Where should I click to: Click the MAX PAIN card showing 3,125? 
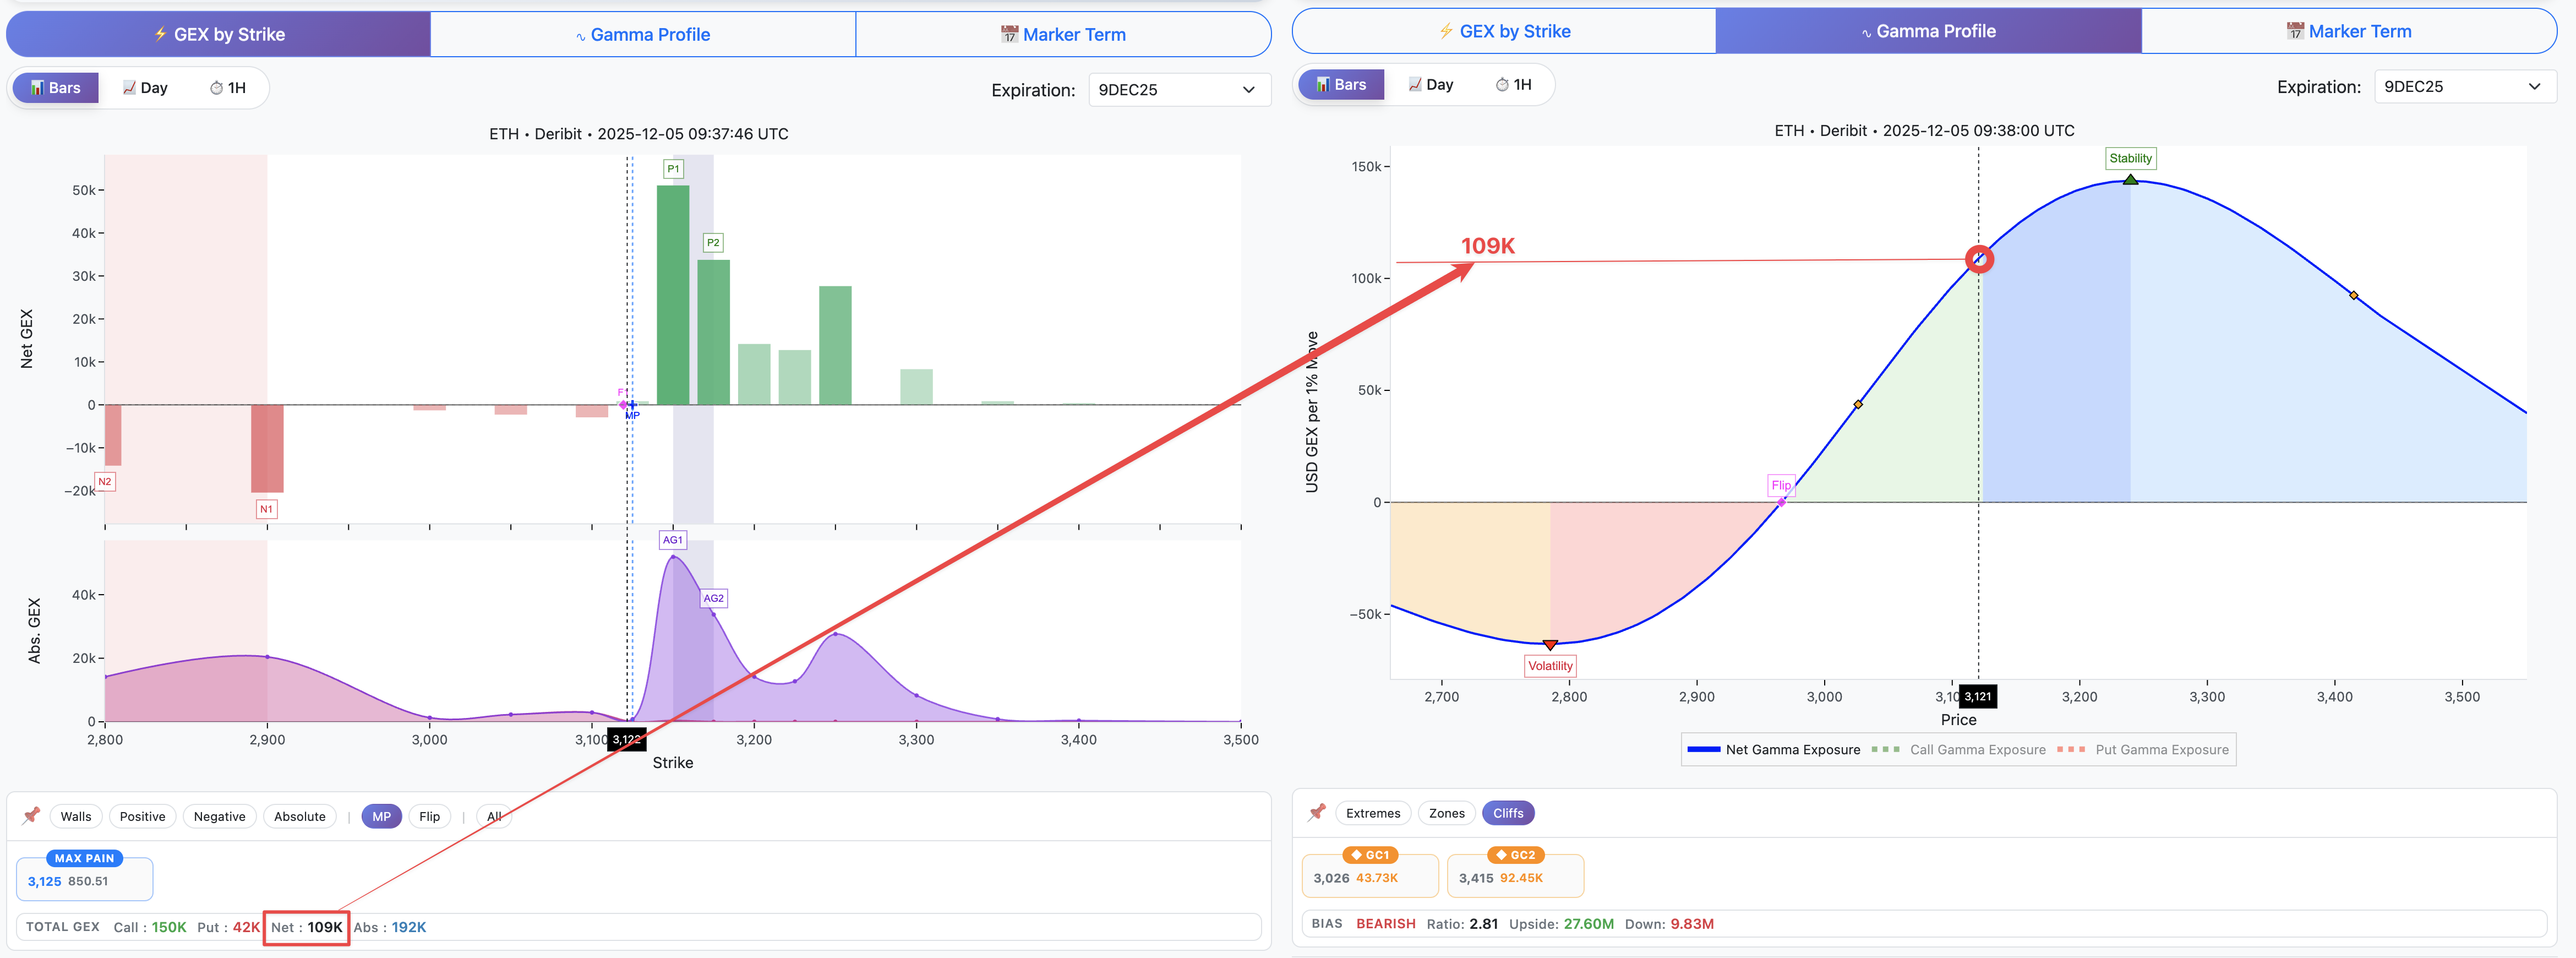84,879
